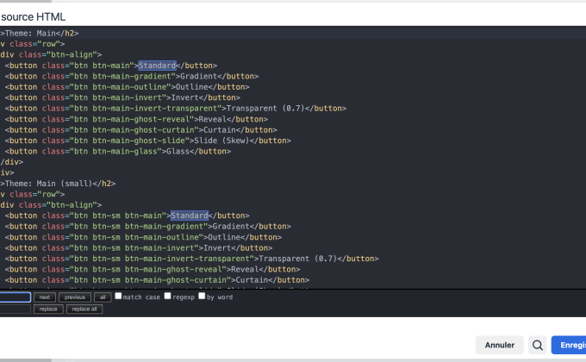Image resolution: width=586 pixels, height=362 pixels.
Task: Click the btn-sm btn-main-invert code line
Action: [x=139, y=248]
